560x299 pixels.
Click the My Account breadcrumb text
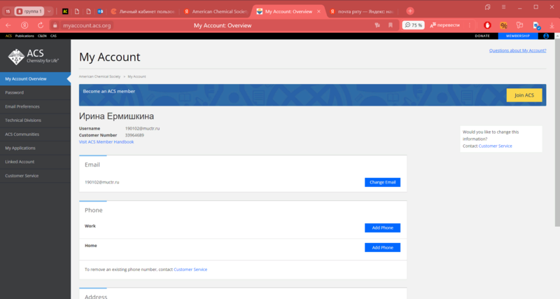136,76
